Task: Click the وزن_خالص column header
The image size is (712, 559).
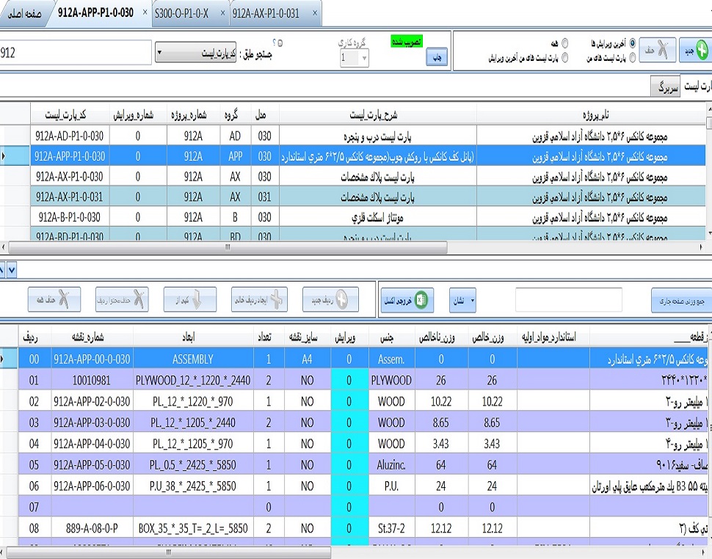Action: click(x=492, y=337)
